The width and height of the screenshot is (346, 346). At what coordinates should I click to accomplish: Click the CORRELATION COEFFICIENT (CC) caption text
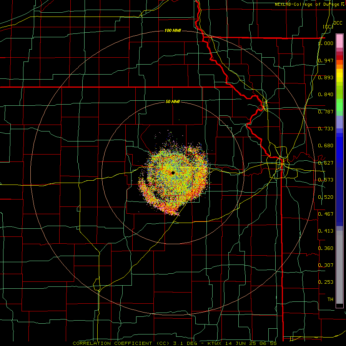tap(122, 343)
